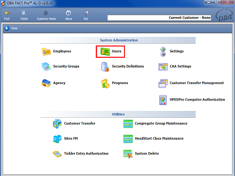The width and height of the screenshot is (235, 176).
Task: Close the DBA FACS Pro window
Action: (x=227, y=2)
